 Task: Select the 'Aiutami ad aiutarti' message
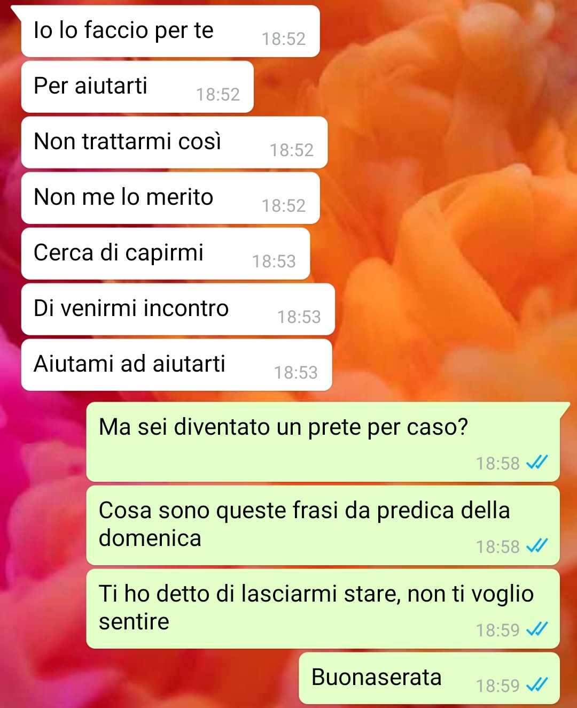[x=176, y=365]
